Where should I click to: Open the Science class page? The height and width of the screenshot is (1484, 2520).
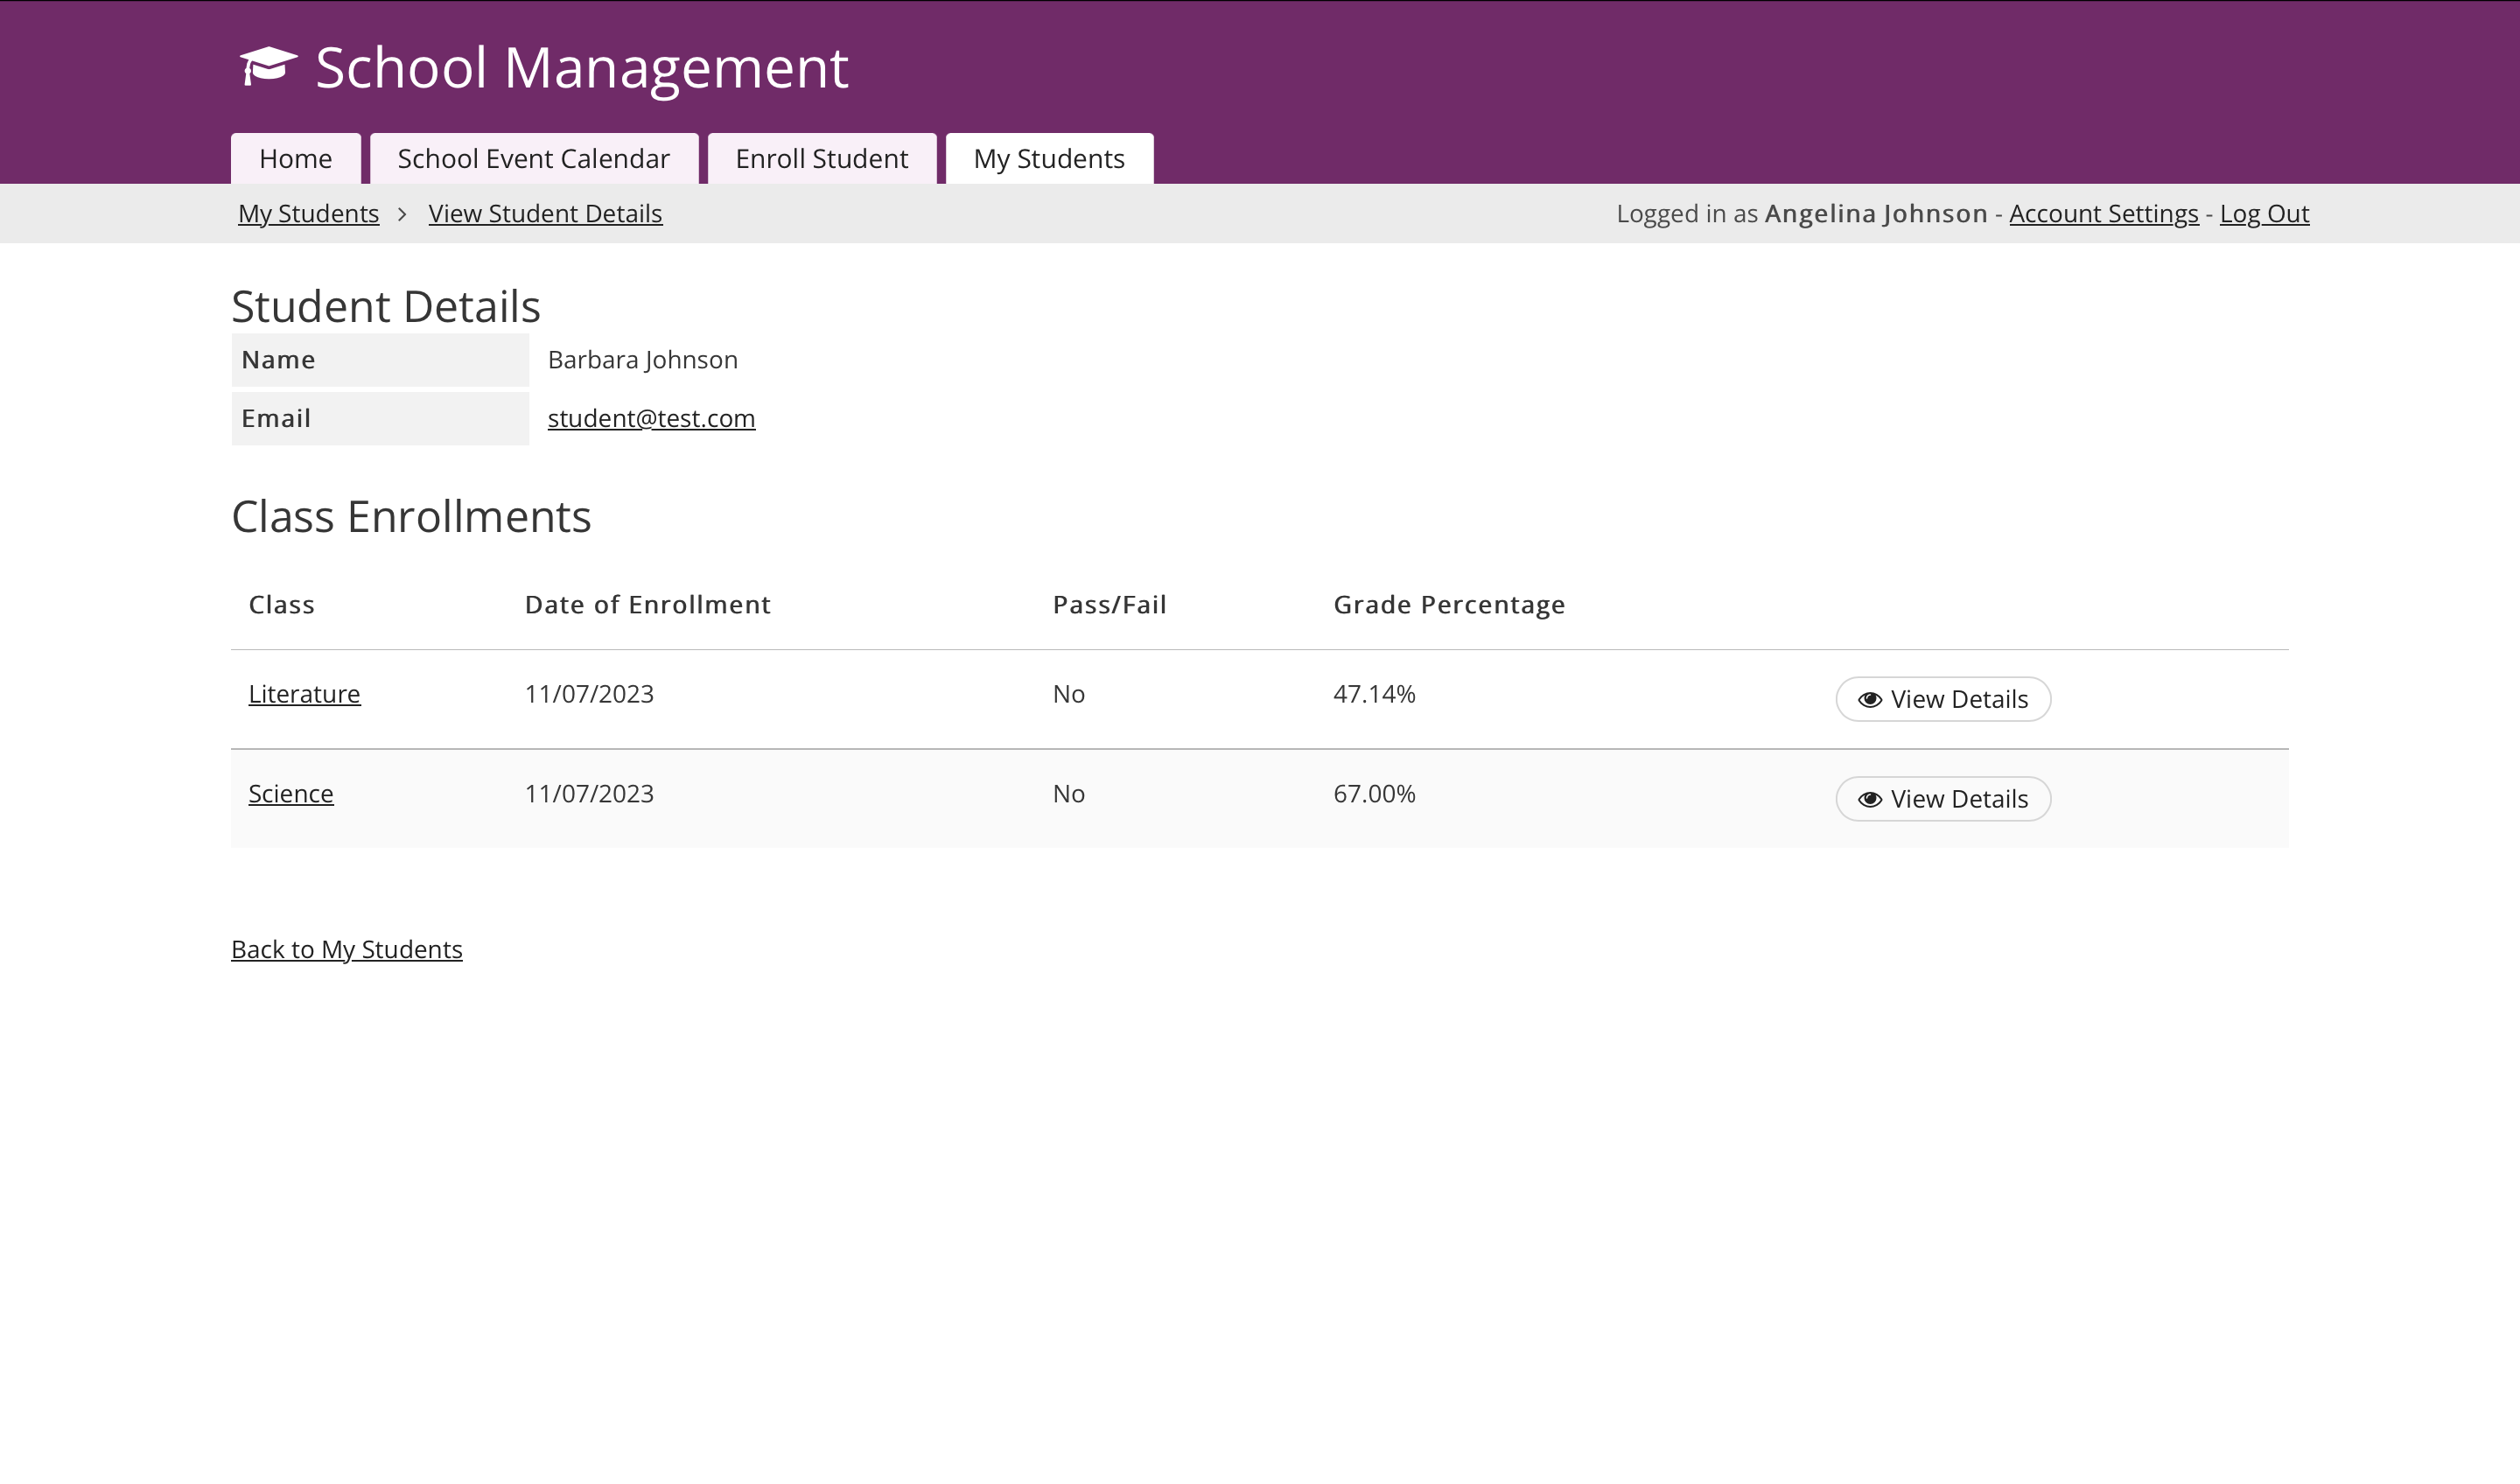pyautogui.click(x=290, y=793)
